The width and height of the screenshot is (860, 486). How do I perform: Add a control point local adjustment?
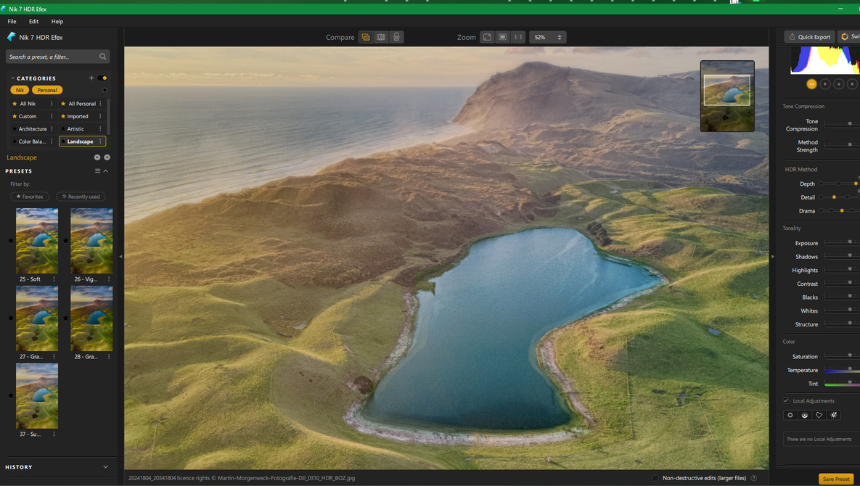pyautogui.click(x=790, y=415)
